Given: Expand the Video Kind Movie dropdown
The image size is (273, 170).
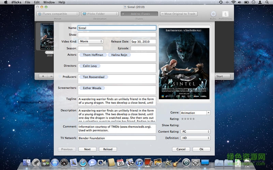Looking at the screenshot, I should pyautogui.click(x=90, y=41).
